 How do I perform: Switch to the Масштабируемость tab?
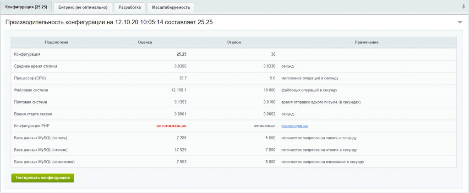pos(171,7)
